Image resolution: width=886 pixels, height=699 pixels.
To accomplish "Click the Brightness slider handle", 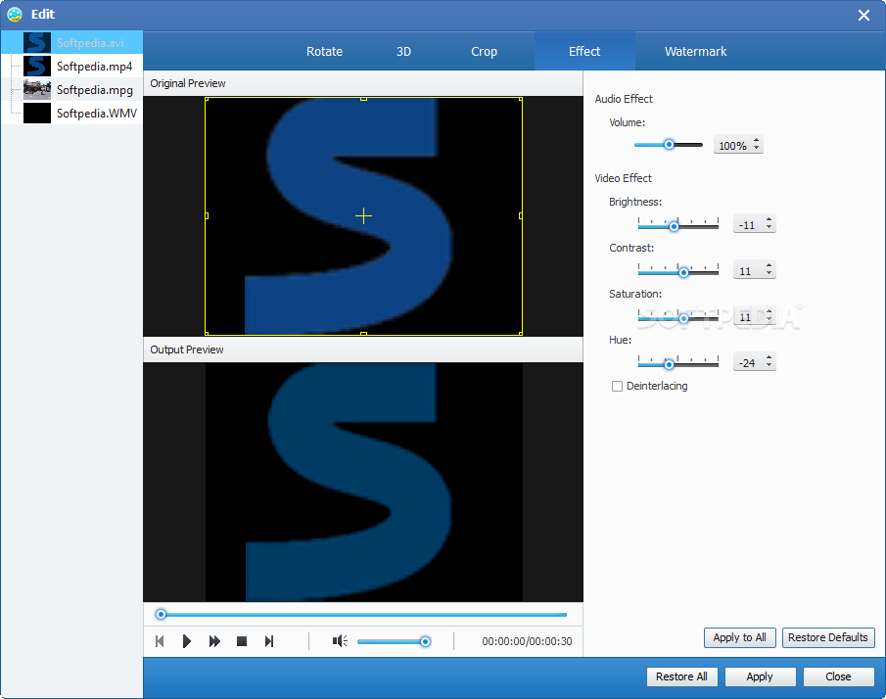I will coord(674,226).
